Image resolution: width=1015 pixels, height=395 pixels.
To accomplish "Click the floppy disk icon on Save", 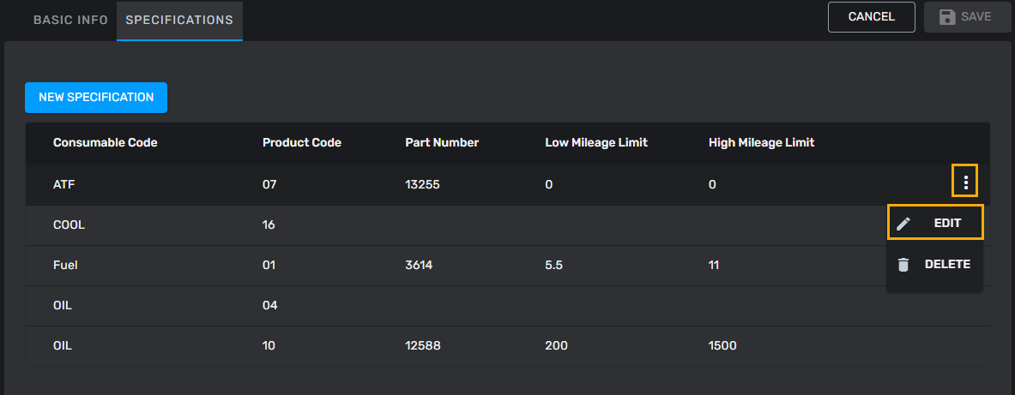I will 948,17.
